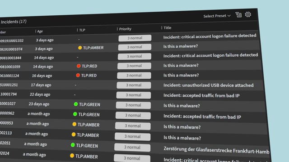Click the '22 days ago' age cell
Screen dimensions: 289x162
(40, 94)
